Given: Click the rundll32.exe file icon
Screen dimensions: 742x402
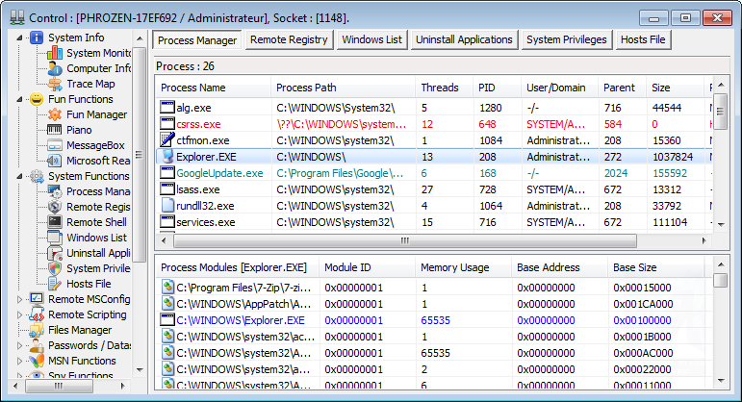Looking at the screenshot, I should (x=168, y=205).
